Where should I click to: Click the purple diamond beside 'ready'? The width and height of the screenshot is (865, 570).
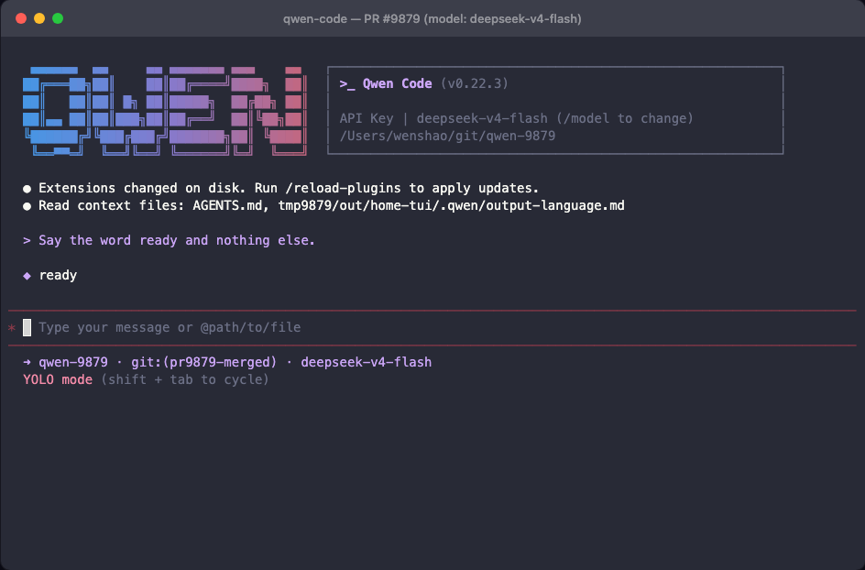27,275
